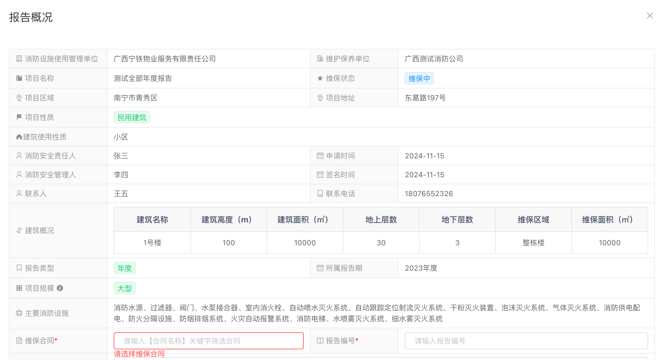Select the 广西宁铁物业服务有限责任公司 value

165,59
